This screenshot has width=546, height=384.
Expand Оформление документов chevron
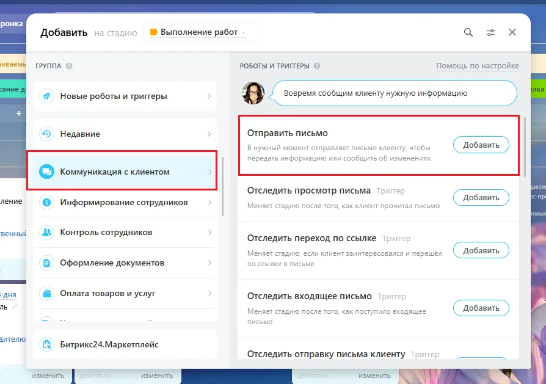[x=209, y=263]
